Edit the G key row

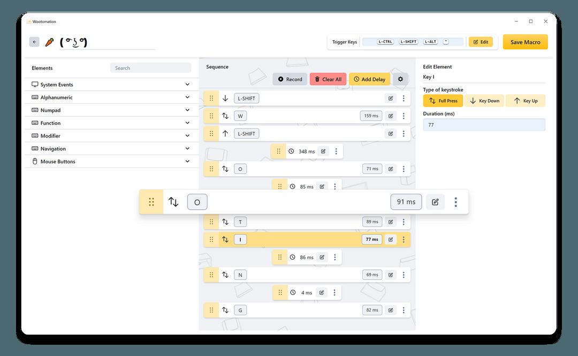click(x=390, y=310)
